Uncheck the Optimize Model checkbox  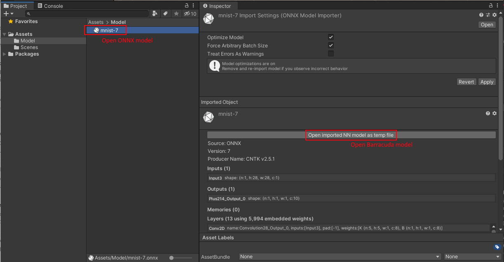331,37
